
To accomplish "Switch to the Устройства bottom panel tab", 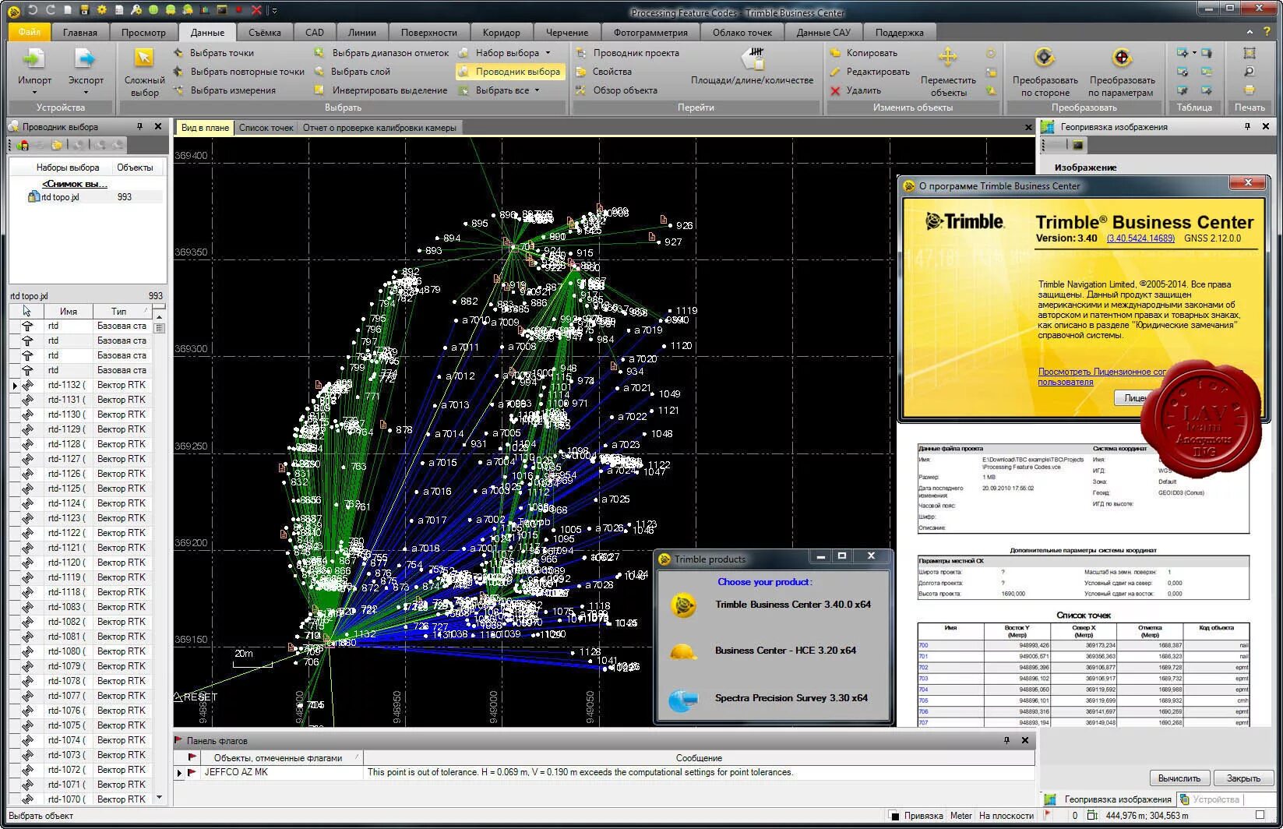I will coord(1209,799).
